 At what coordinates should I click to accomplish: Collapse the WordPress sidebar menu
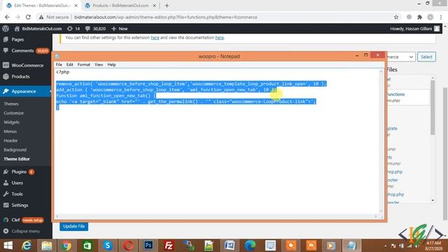(x=26, y=231)
